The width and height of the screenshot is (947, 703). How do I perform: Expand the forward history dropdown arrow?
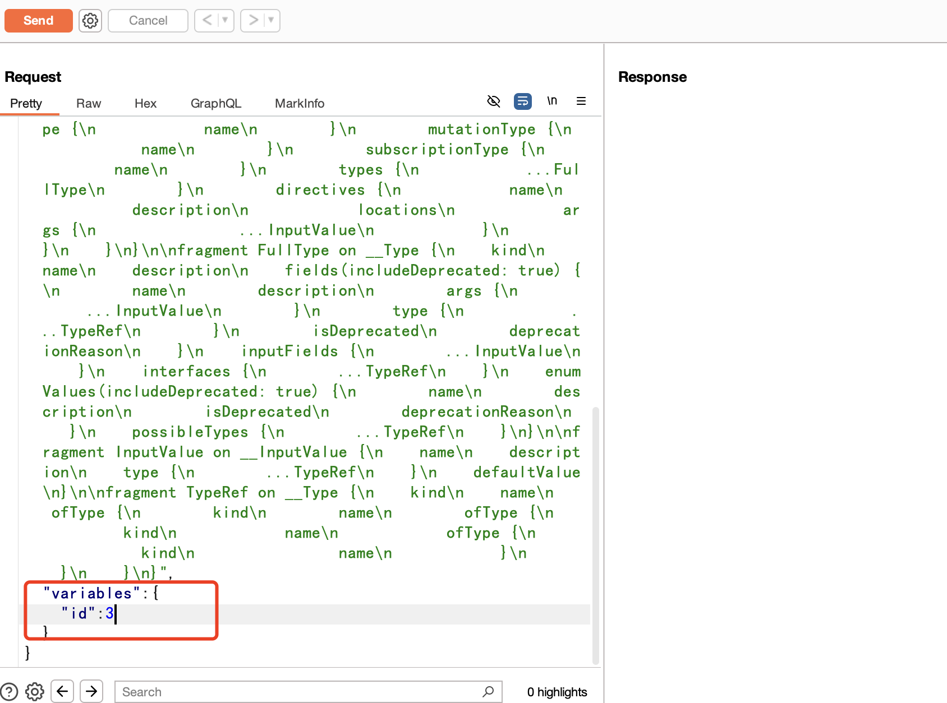click(x=271, y=21)
